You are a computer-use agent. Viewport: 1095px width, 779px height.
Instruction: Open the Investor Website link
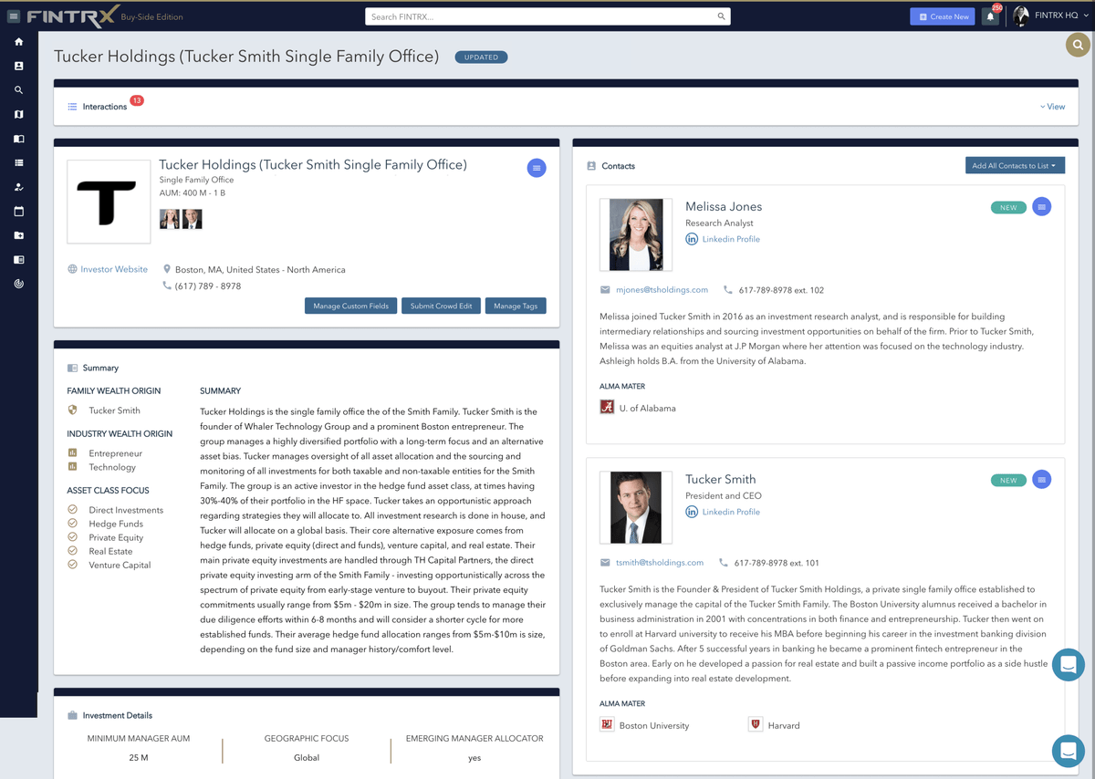pyautogui.click(x=114, y=269)
